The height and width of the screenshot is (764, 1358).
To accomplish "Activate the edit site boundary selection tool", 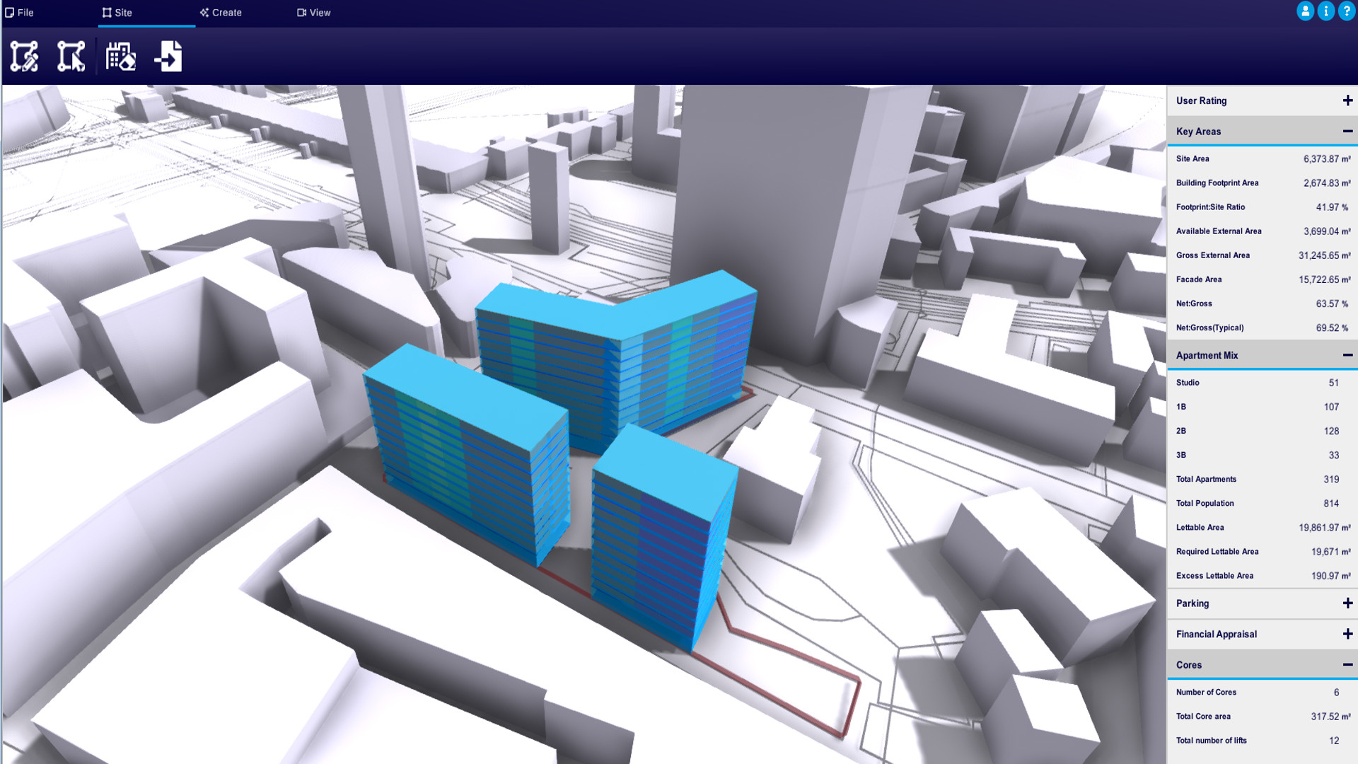I will [x=71, y=57].
